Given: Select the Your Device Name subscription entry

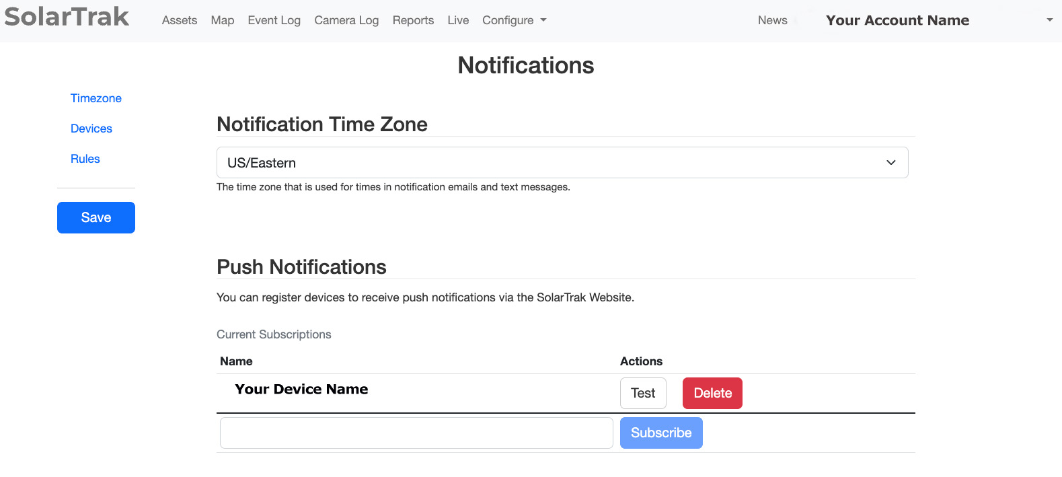Looking at the screenshot, I should [x=301, y=390].
